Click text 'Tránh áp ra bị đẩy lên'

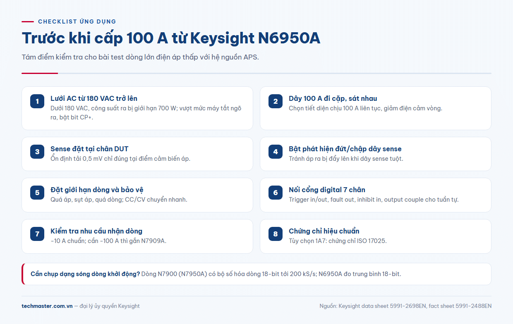click(321, 159)
